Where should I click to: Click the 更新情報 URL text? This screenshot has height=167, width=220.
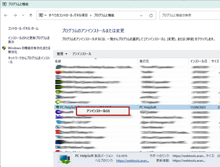tap(189, 161)
